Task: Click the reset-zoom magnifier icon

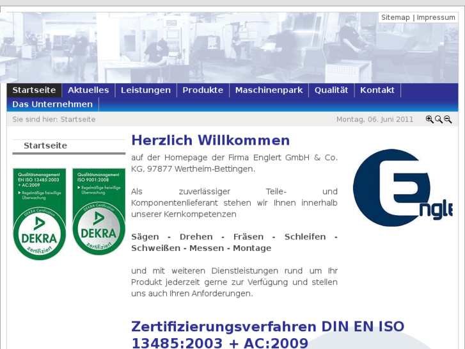Action: point(438,119)
